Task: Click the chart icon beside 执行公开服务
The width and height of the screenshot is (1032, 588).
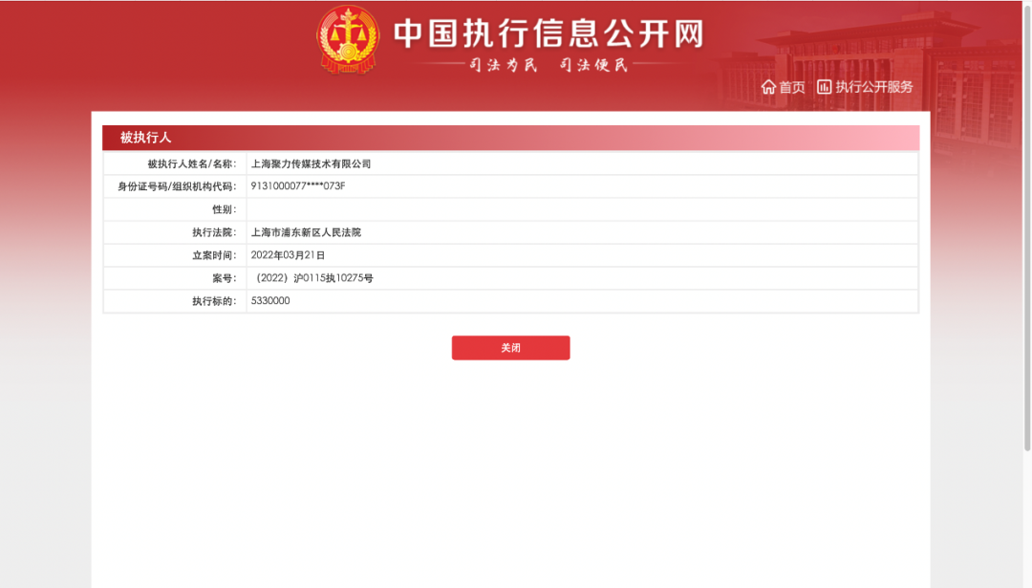Action: [x=824, y=86]
